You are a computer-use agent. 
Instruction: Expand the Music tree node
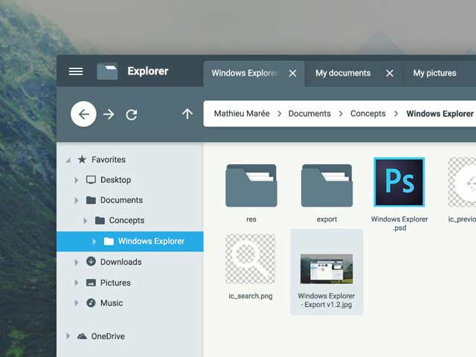(x=77, y=303)
